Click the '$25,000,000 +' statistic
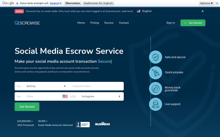220x137 pixels. tap(25, 121)
